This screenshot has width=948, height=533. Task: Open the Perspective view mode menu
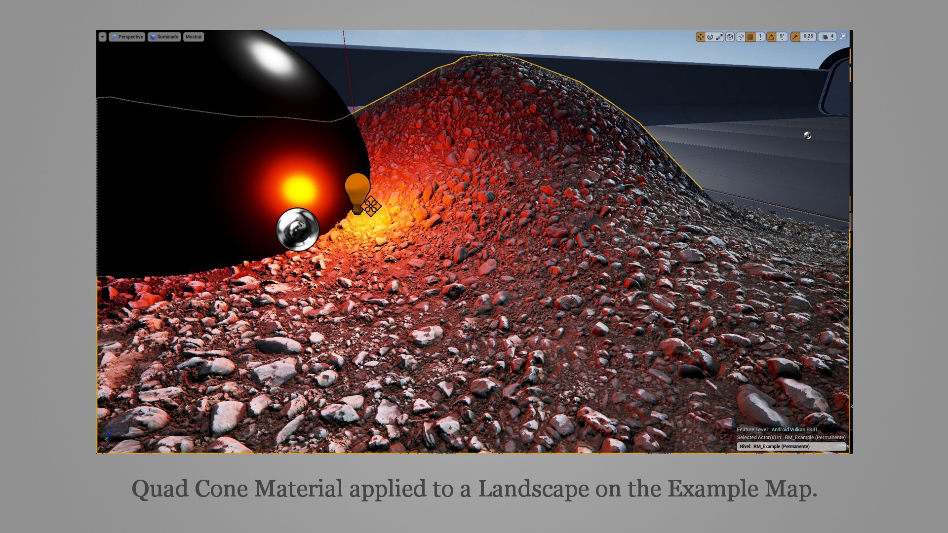coord(127,37)
